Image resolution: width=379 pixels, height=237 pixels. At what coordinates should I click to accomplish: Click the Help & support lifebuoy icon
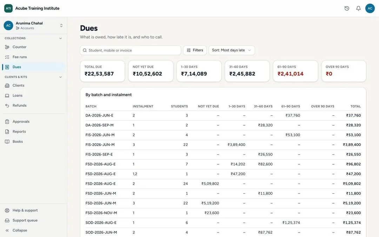[7, 210]
